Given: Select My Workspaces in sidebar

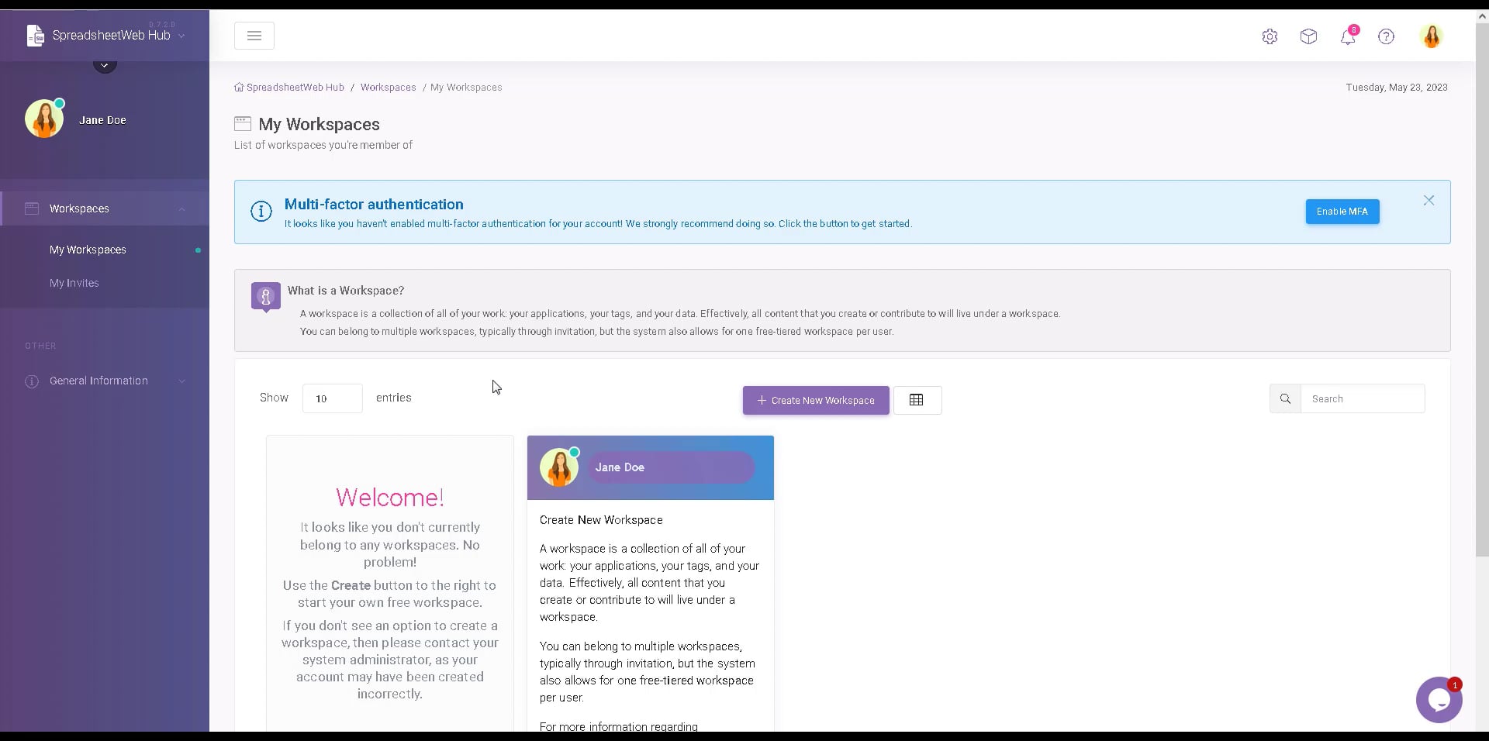Looking at the screenshot, I should (88, 250).
